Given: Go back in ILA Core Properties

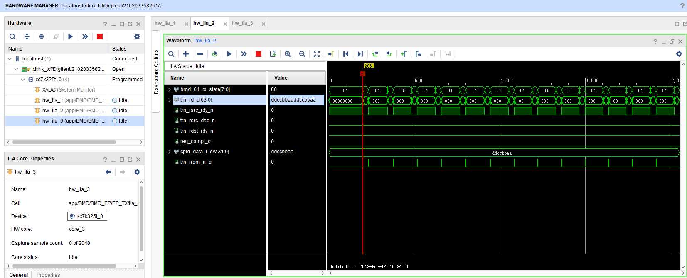Looking at the screenshot, I should (108, 172).
